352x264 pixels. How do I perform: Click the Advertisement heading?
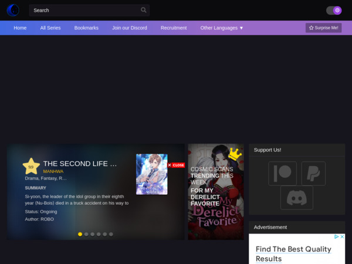270,227
